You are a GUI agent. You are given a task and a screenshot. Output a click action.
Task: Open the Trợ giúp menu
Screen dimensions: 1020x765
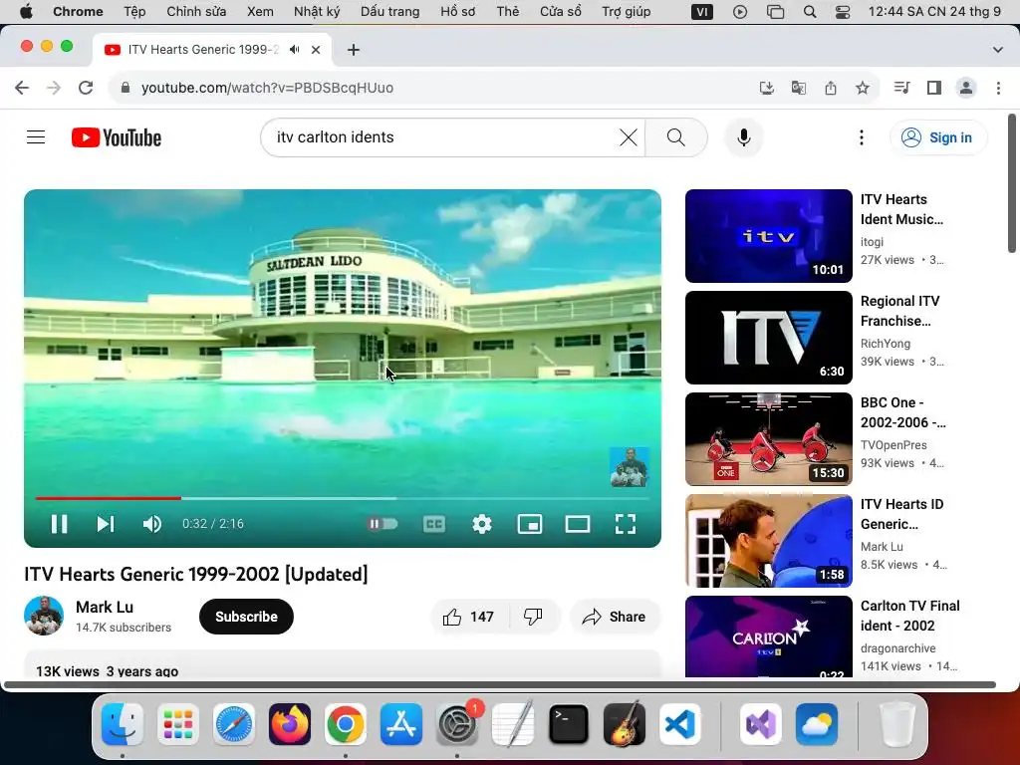pos(626,11)
